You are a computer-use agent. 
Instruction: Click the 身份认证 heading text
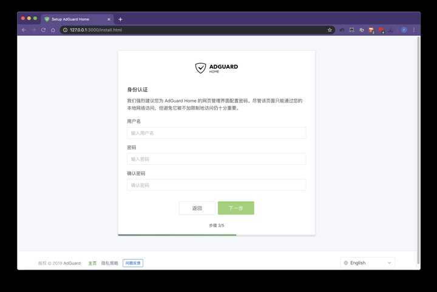pos(137,90)
